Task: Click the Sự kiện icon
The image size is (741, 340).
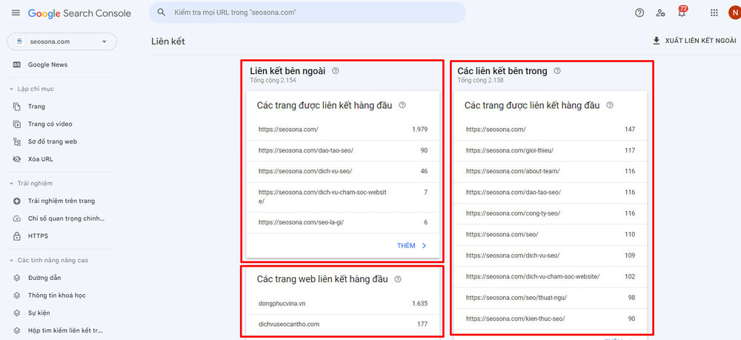Action: [17, 313]
